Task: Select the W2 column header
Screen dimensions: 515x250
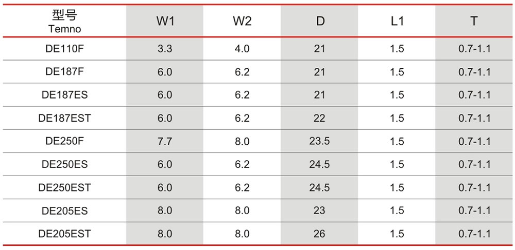Action: pyautogui.click(x=242, y=21)
